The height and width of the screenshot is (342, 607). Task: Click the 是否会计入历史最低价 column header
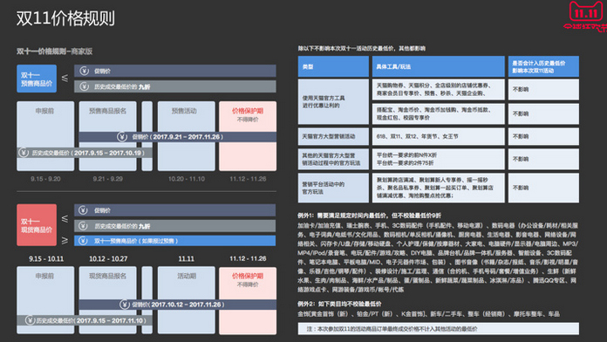point(543,66)
